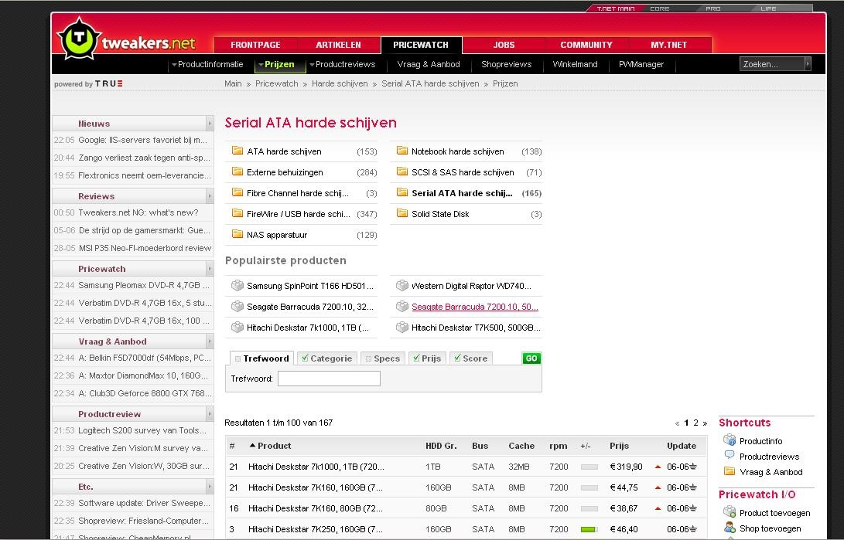Click the Samsung SpinPoint T166 product icon
This screenshot has width=844, height=540.
click(237, 285)
